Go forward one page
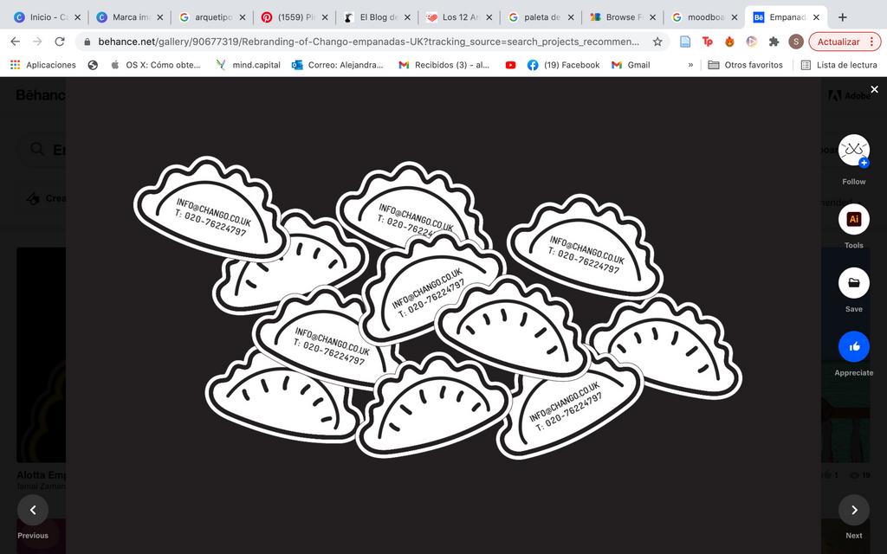The width and height of the screenshot is (887, 554). click(37, 42)
